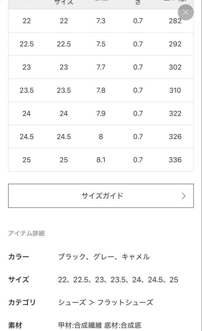Click the 8.1 width value cell
202x331 pixels.
pyautogui.click(x=101, y=160)
